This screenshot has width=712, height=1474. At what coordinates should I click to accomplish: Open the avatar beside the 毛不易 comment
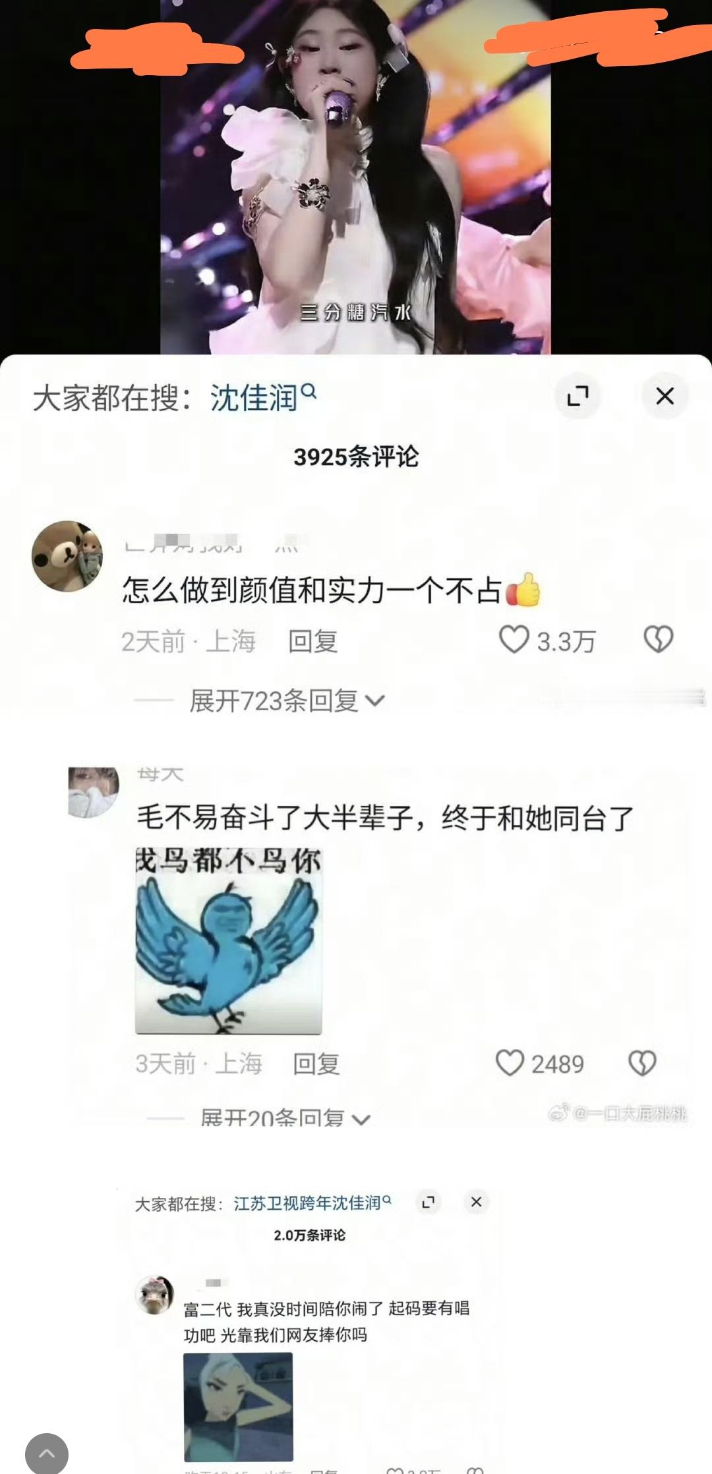pyautogui.click(x=94, y=791)
